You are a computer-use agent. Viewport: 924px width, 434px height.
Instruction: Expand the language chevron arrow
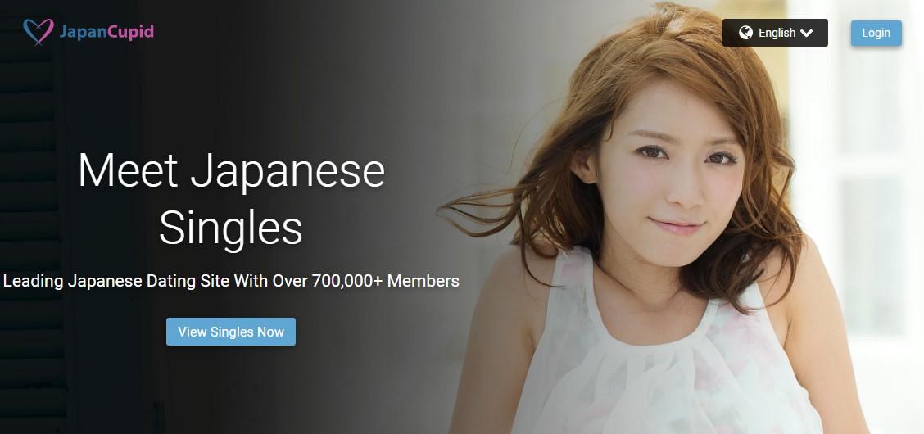[807, 34]
